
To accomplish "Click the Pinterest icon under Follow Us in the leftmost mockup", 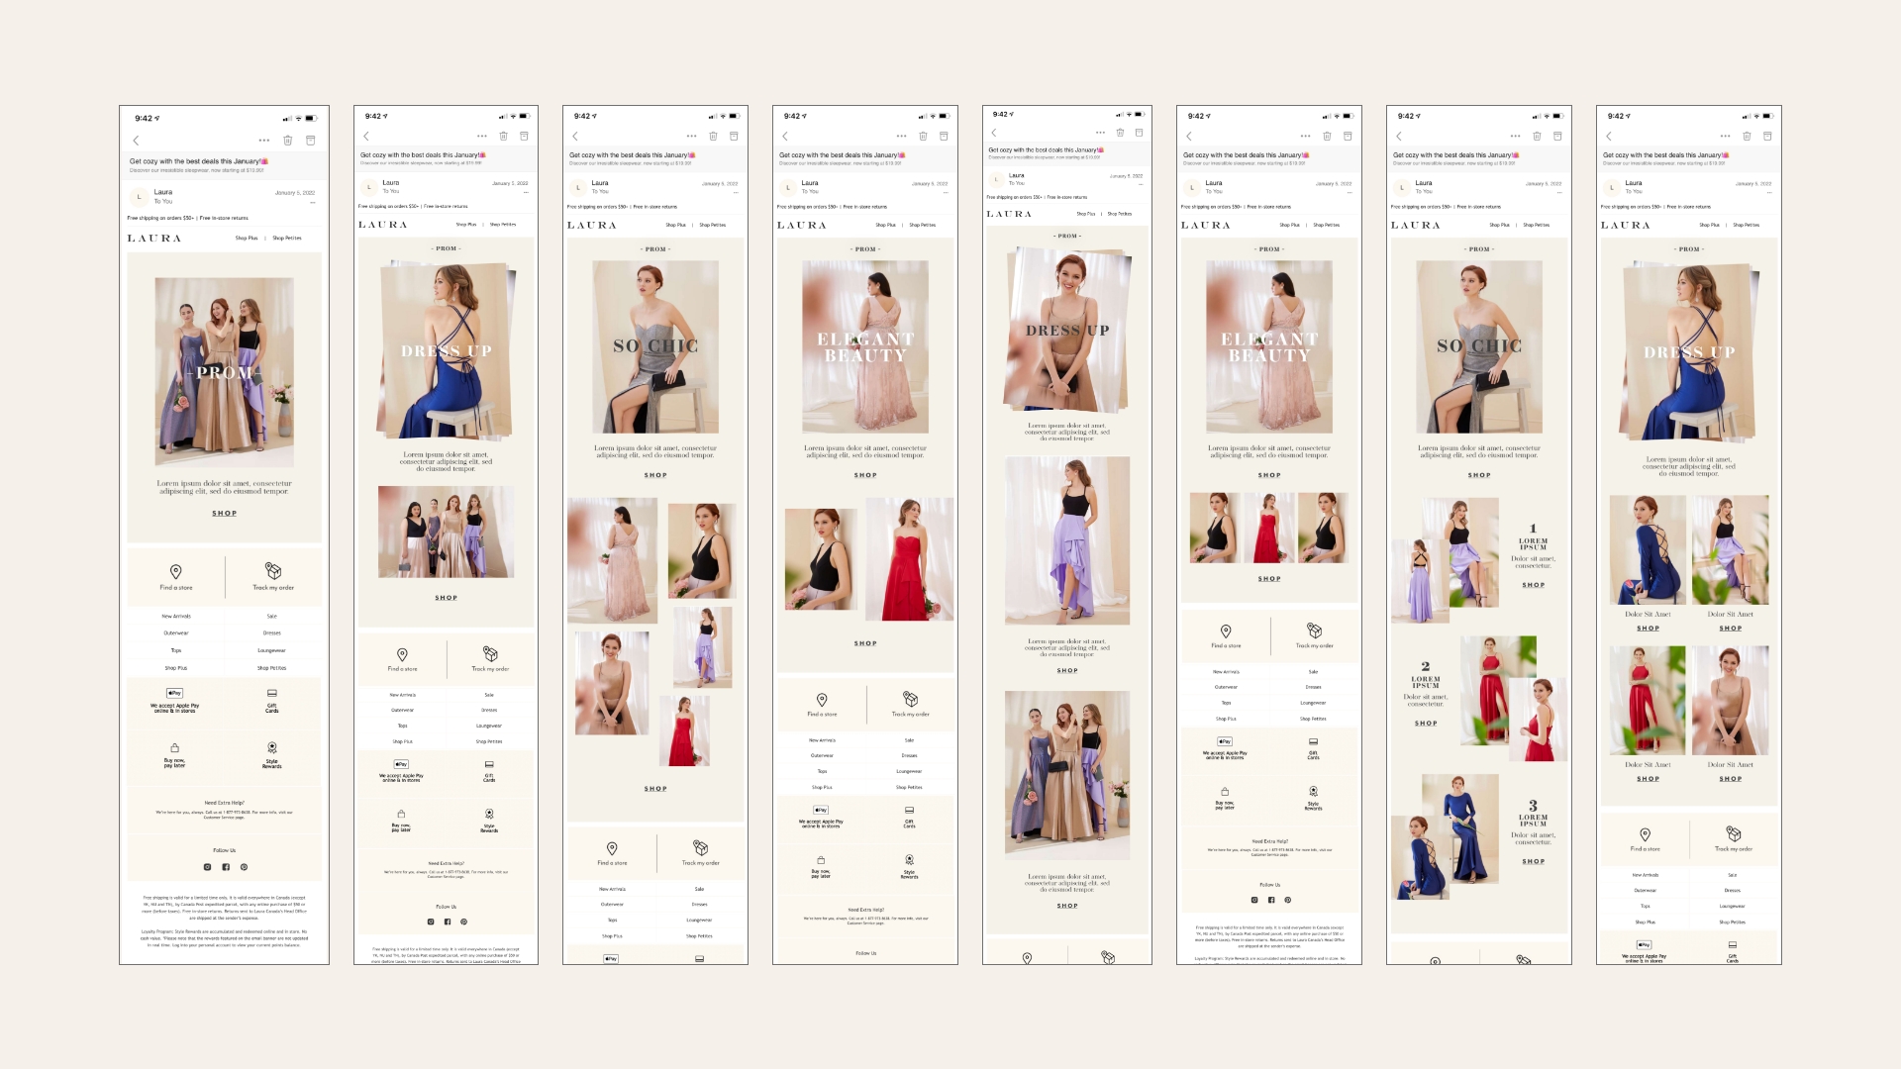I will click(244, 867).
